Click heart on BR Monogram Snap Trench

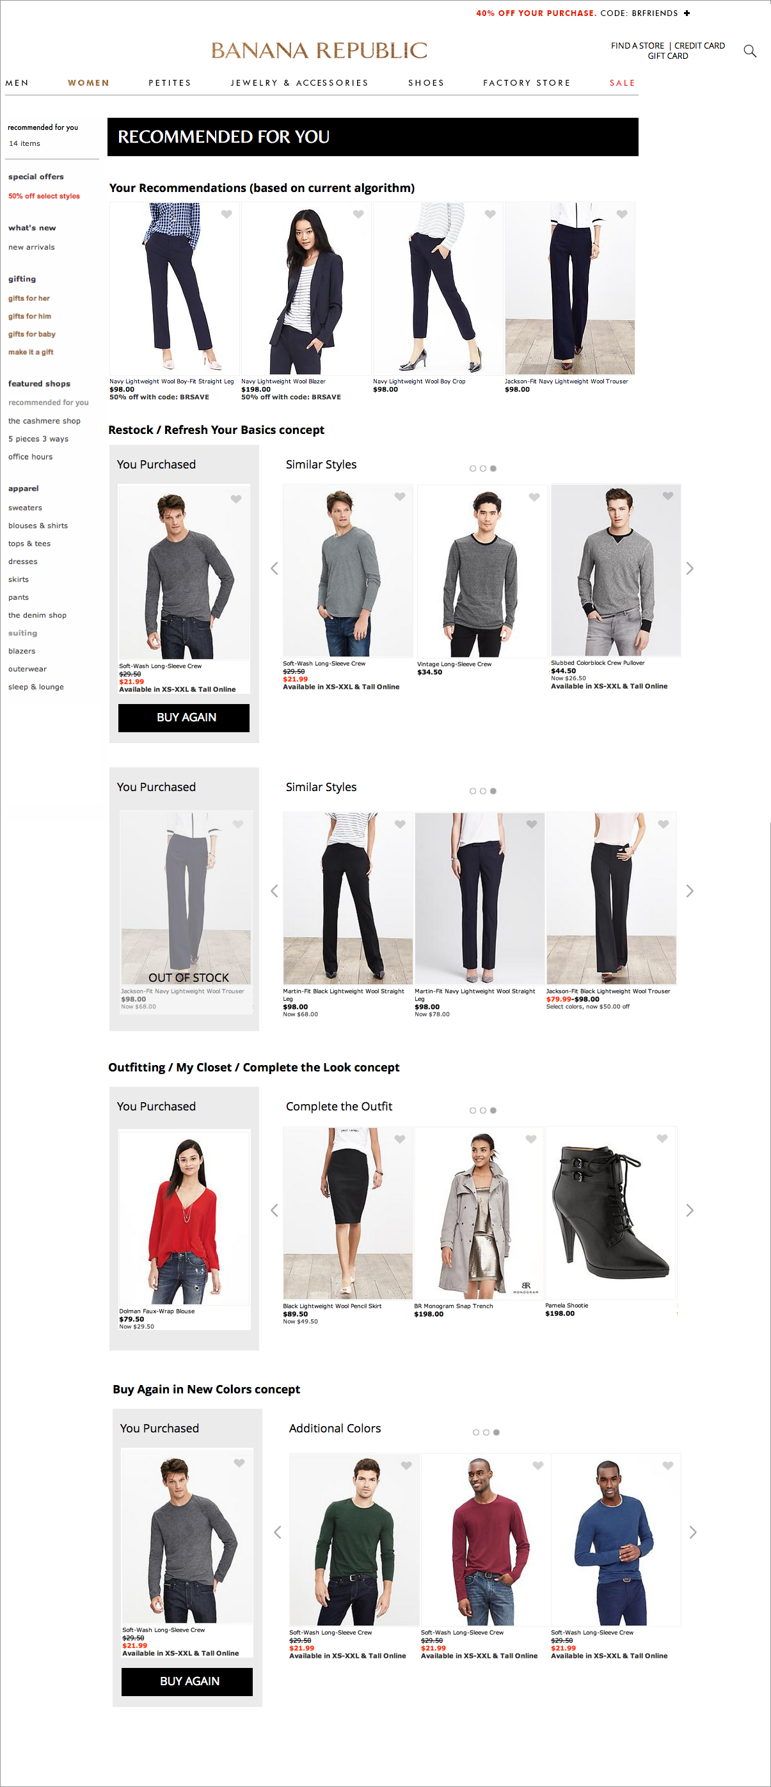[531, 1139]
